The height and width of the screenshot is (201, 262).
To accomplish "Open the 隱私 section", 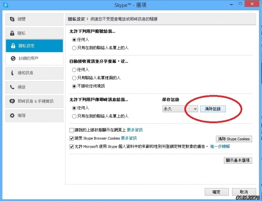I will [x=34, y=33].
